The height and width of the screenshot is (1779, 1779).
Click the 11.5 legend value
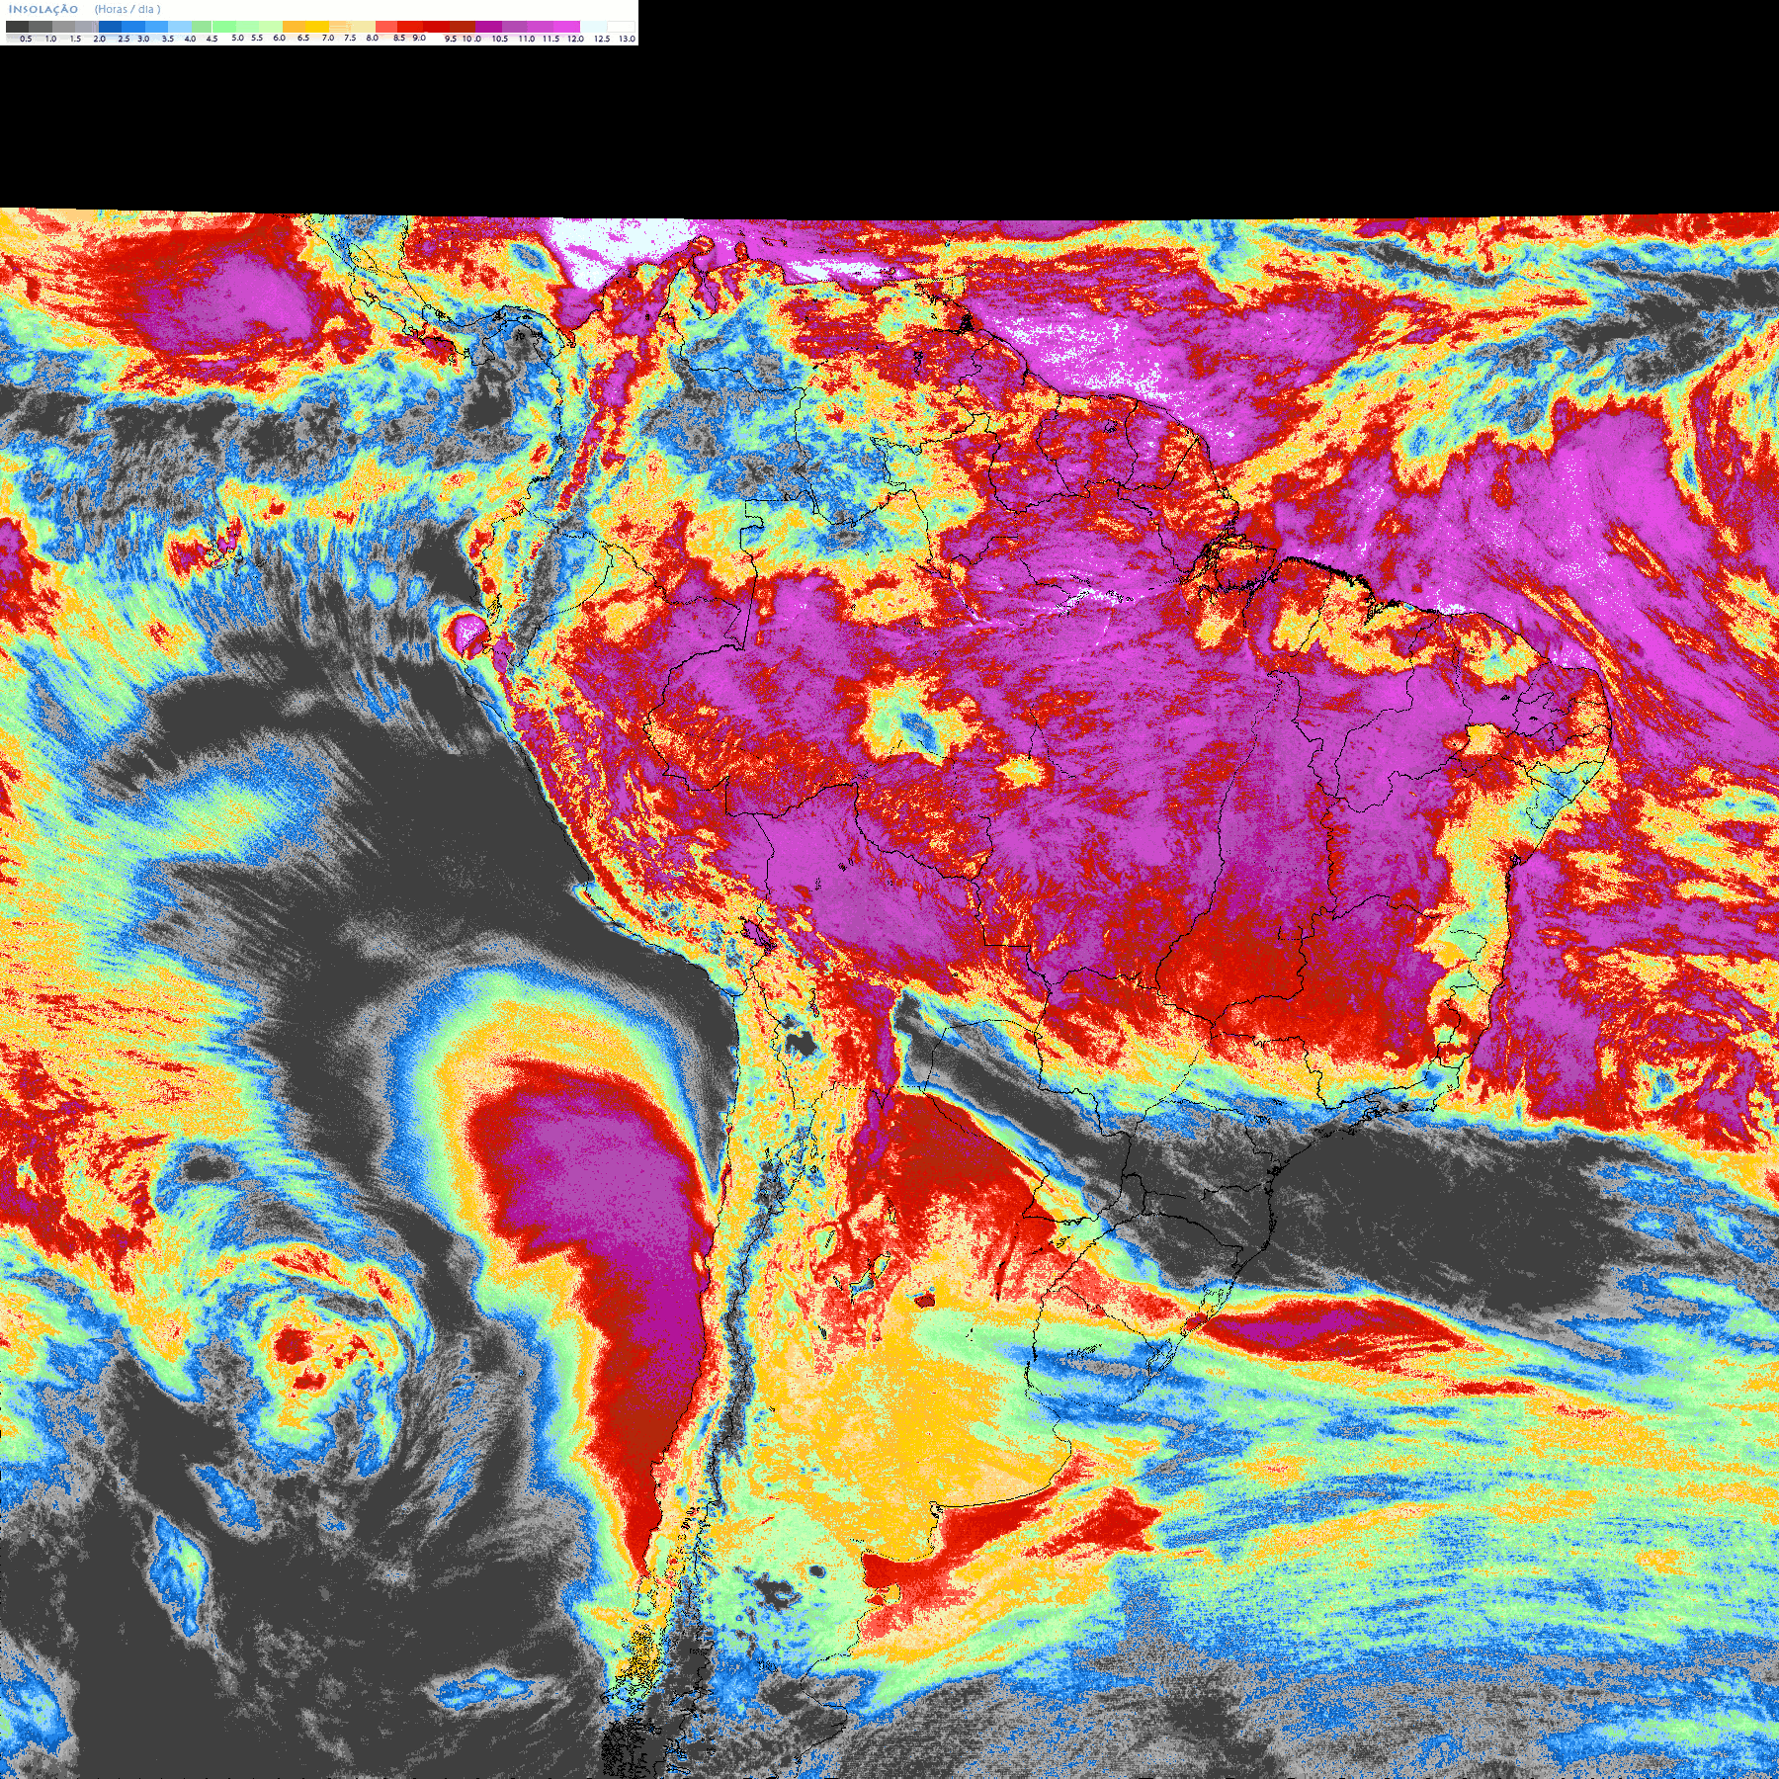(x=551, y=39)
